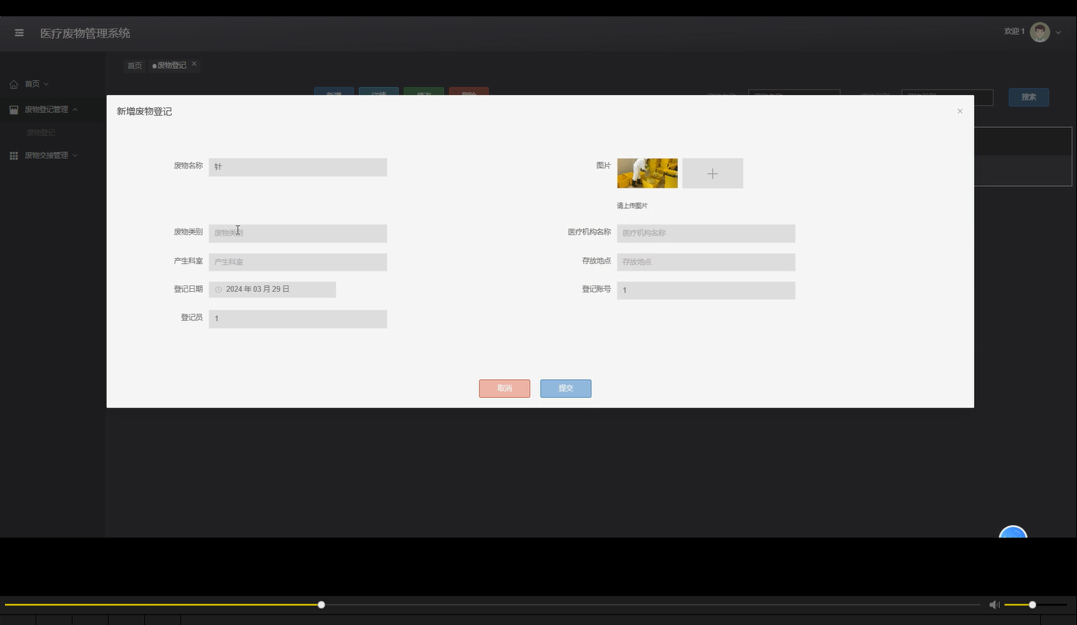Add another picture via the plus box

click(713, 173)
